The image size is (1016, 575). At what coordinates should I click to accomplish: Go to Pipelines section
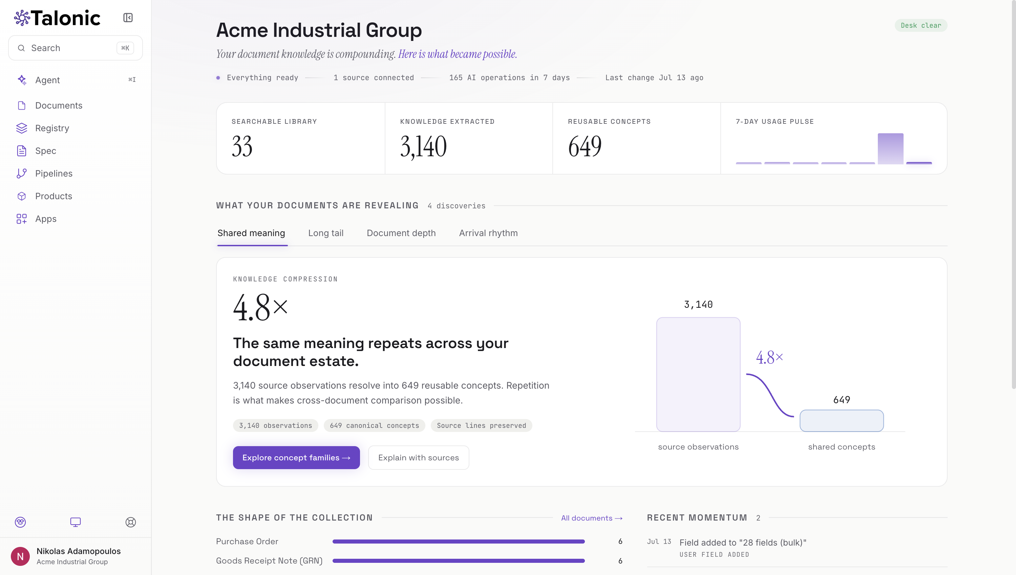point(76,174)
